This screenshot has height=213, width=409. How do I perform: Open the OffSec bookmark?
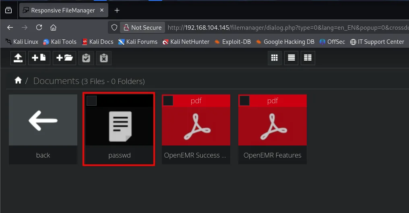coord(333,42)
